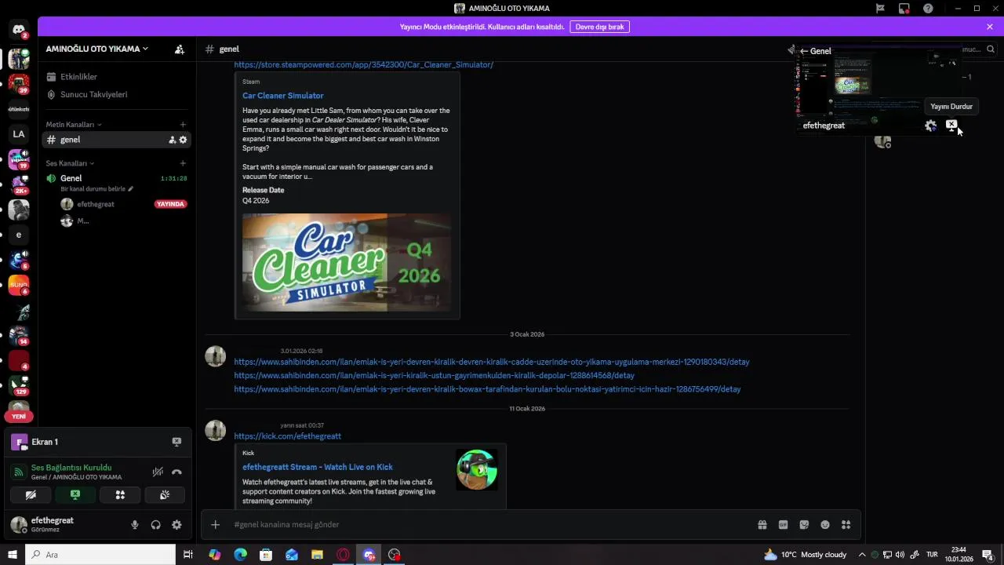Open attachment plus button in message bar
This screenshot has height=565, width=1004.
(x=215, y=524)
